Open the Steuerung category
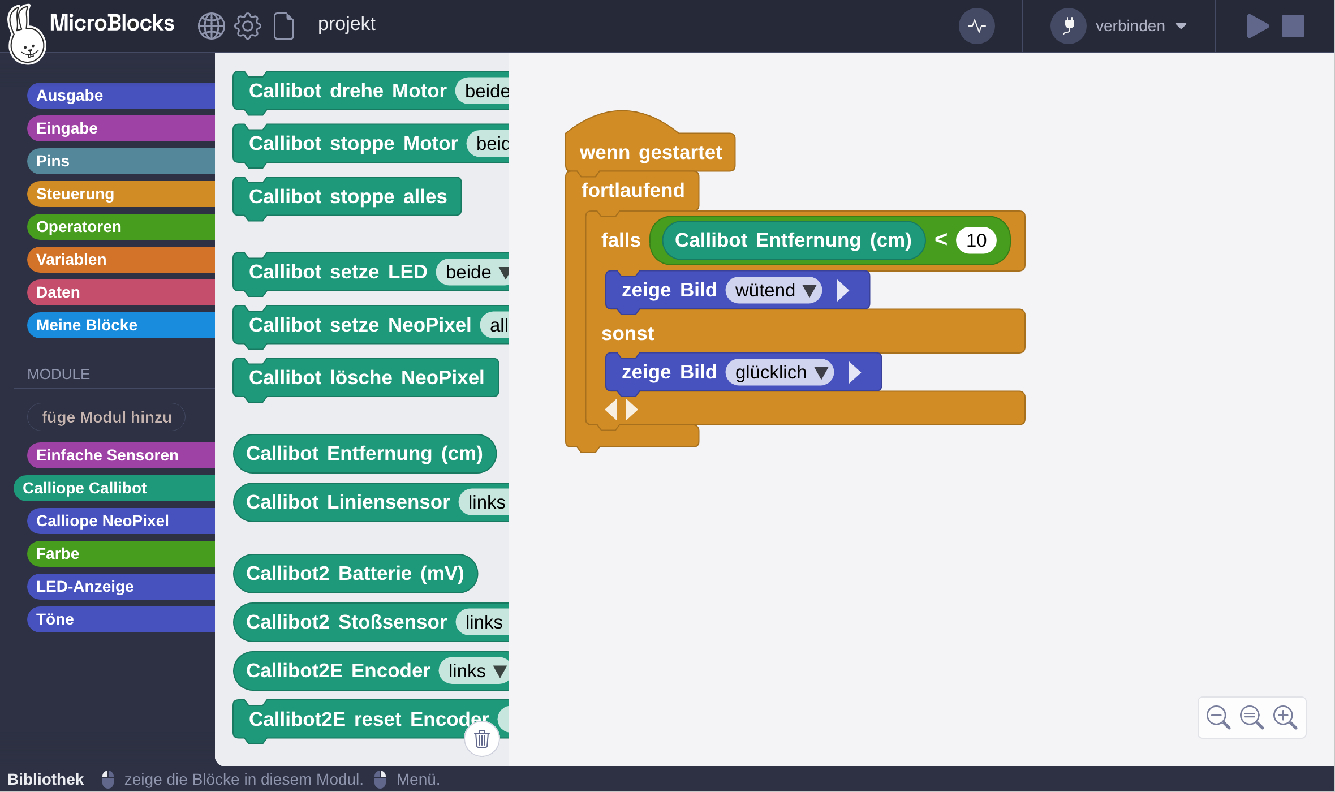Viewport: 1335px width, 792px height. tap(121, 194)
